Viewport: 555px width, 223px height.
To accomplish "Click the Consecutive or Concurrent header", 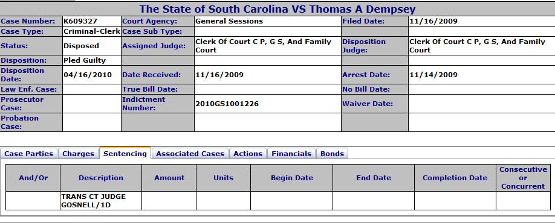I will click(x=523, y=178).
